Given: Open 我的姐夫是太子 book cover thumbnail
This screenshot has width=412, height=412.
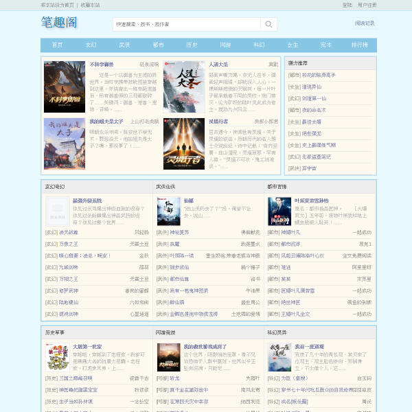Looking at the screenshot, I should click(x=65, y=144).
